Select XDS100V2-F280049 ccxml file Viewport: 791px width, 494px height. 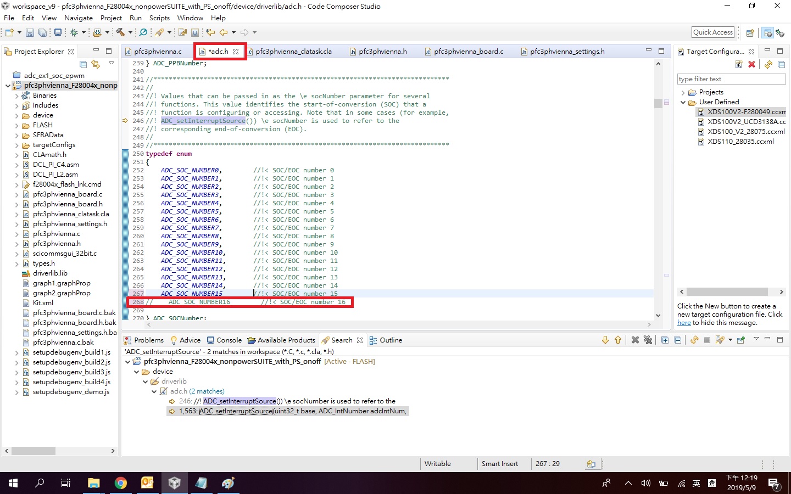742,112
